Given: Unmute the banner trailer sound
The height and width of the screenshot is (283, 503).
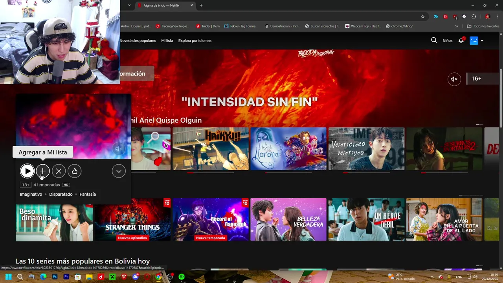Looking at the screenshot, I should pos(454,79).
